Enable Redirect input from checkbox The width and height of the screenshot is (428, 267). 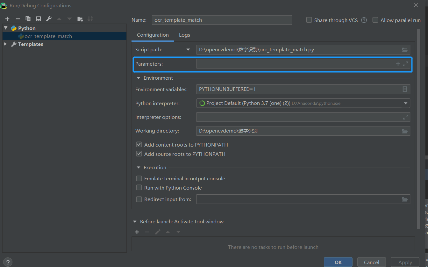(x=139, y=199)
